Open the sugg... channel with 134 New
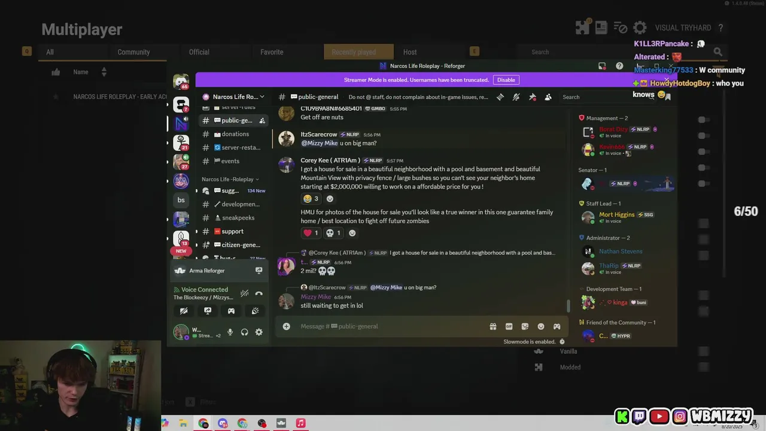Screen dimensions: 766x431 (233, 190)
